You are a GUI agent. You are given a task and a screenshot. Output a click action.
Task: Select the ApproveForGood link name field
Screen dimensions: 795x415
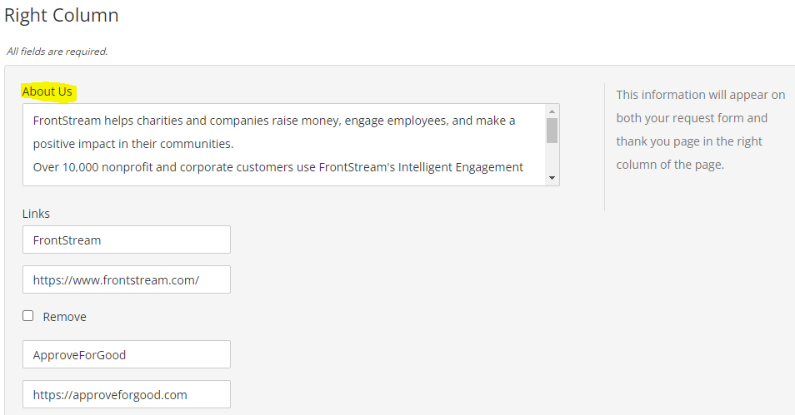[x=127, y=354]
